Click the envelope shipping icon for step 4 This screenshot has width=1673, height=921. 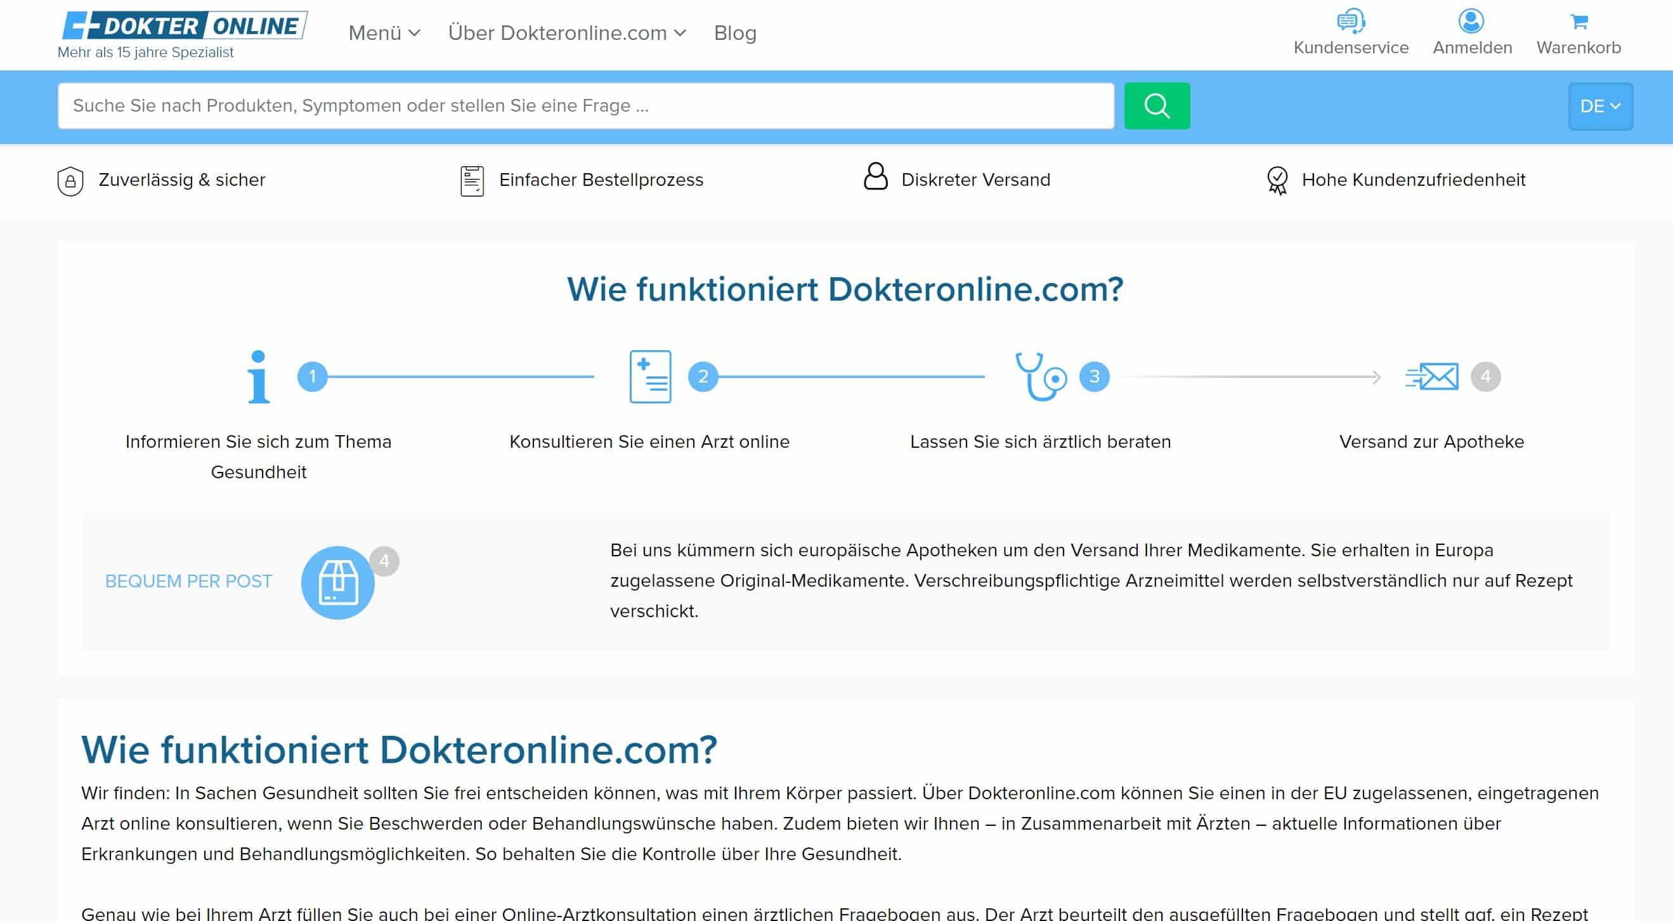tap(1432, 377)
